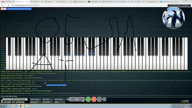Click the browser forward arrow
The height and width of the screenshot is (108, 192).
5,5
